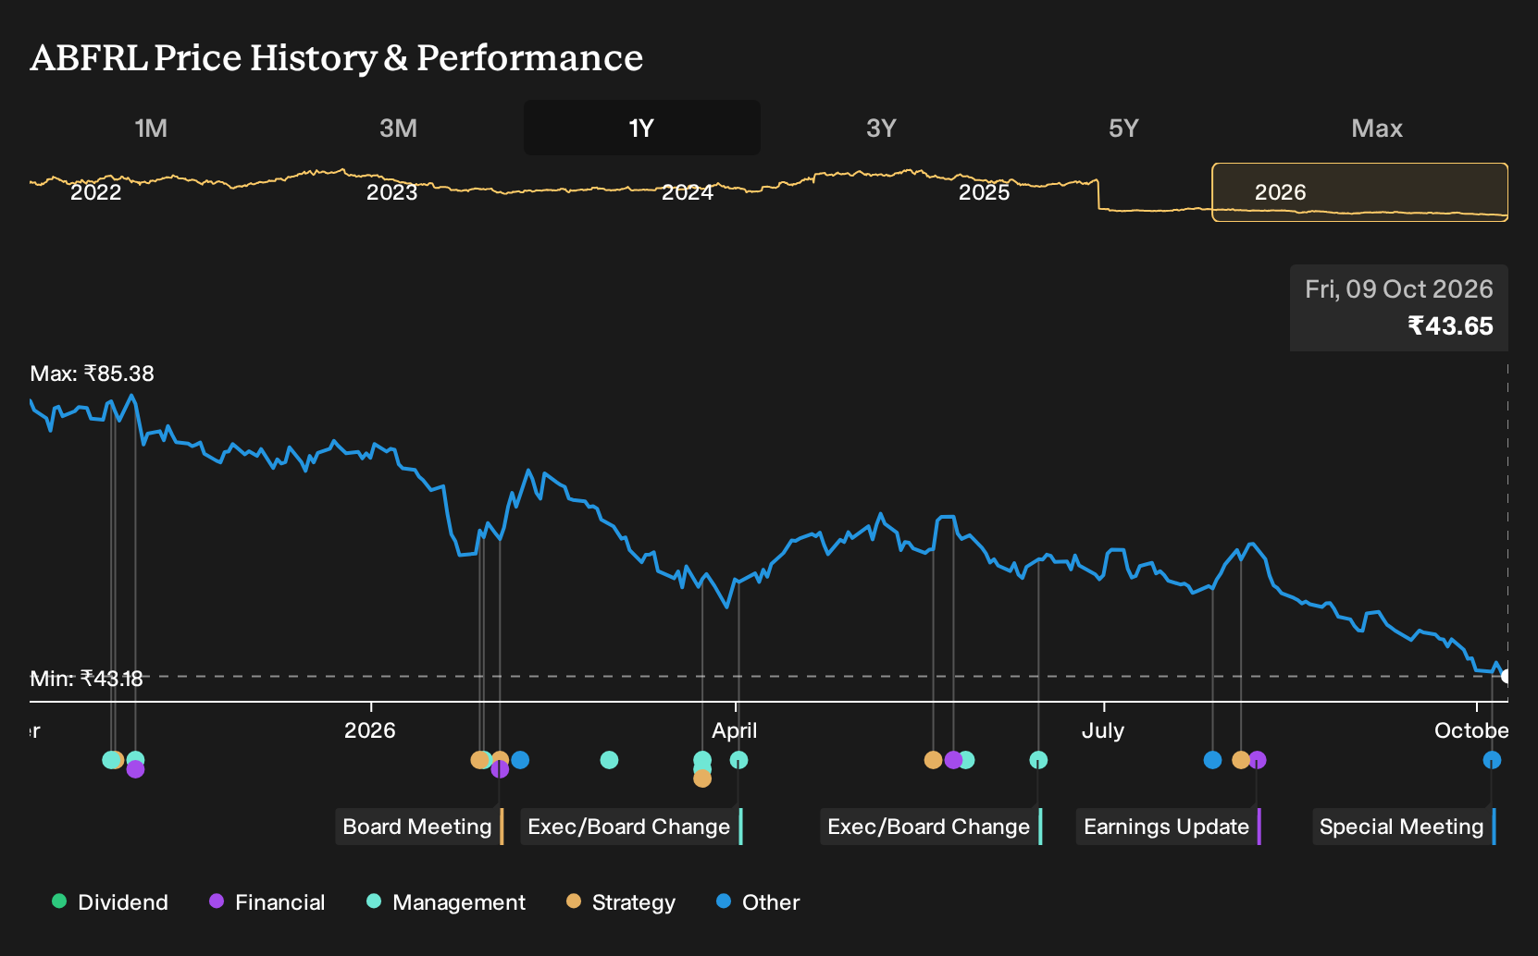Choose the 5Y range tab
This screenshot has width=1538, height=956.
coord(1123,128)
